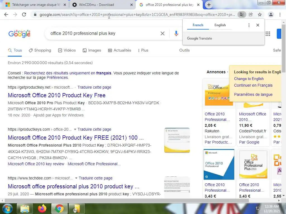Click the browser forward arrow
Viewport: 286px width, 214px height.
pyautogui.click(x=15, y=14)
